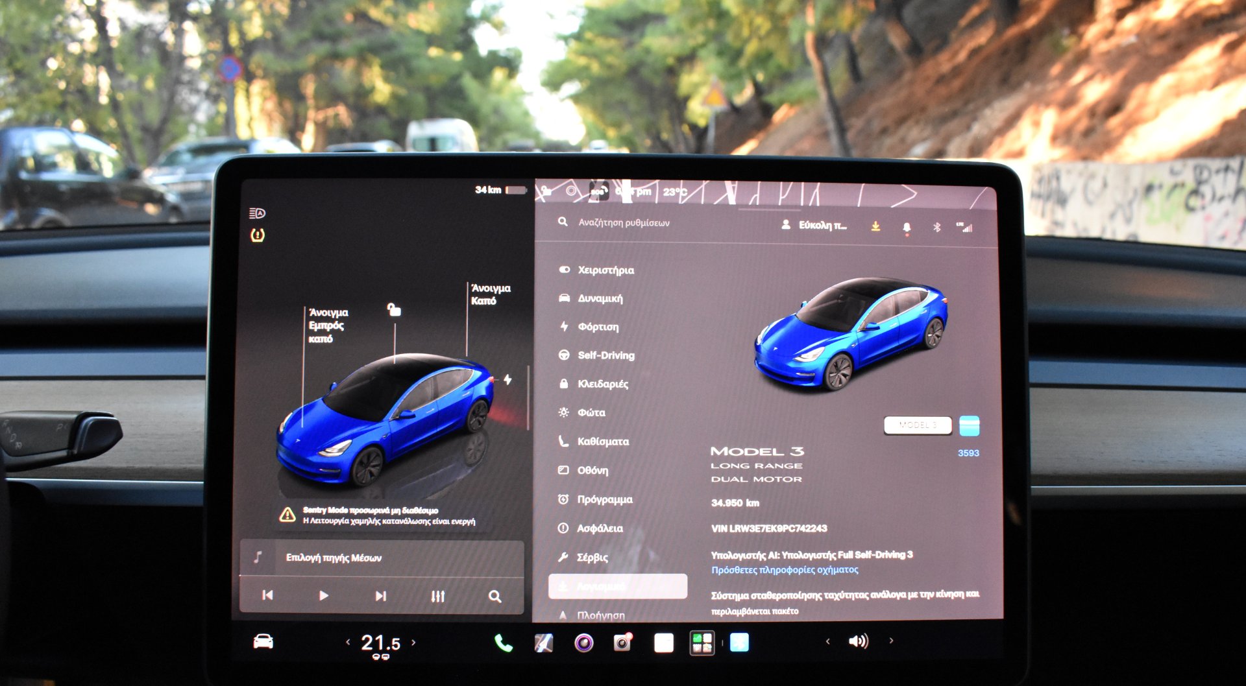Open the media equalizer sliders icon

pos(437,596)
